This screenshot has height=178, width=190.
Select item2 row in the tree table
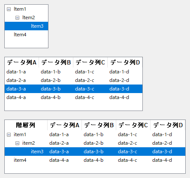95,143
